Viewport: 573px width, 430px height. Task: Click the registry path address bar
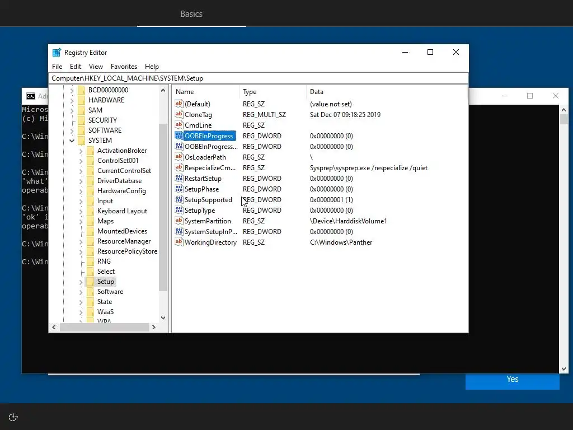tap(258, 78)
